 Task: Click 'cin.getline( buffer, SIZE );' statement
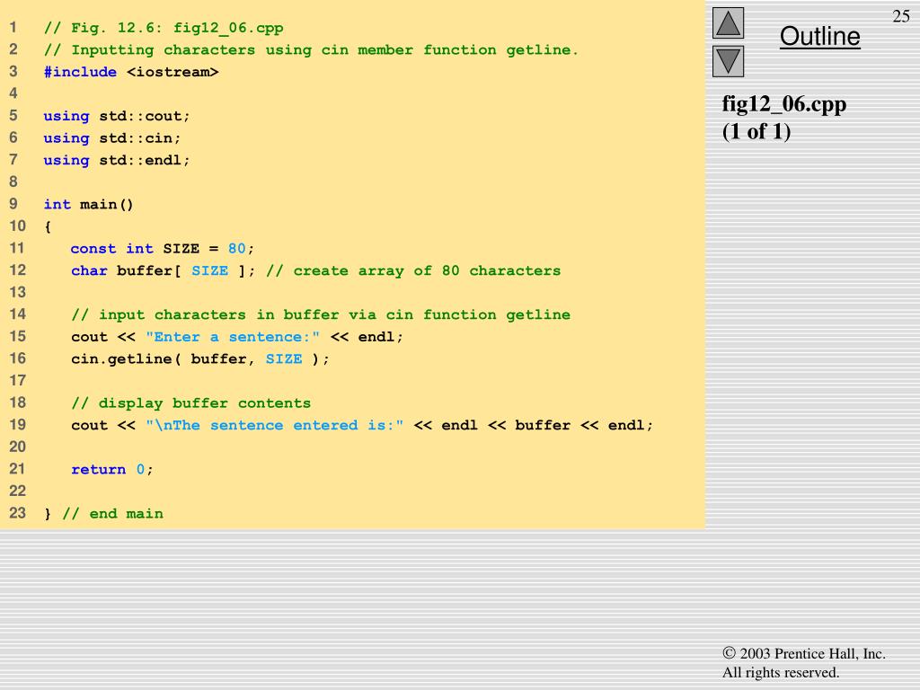click(x=200, y=358)
